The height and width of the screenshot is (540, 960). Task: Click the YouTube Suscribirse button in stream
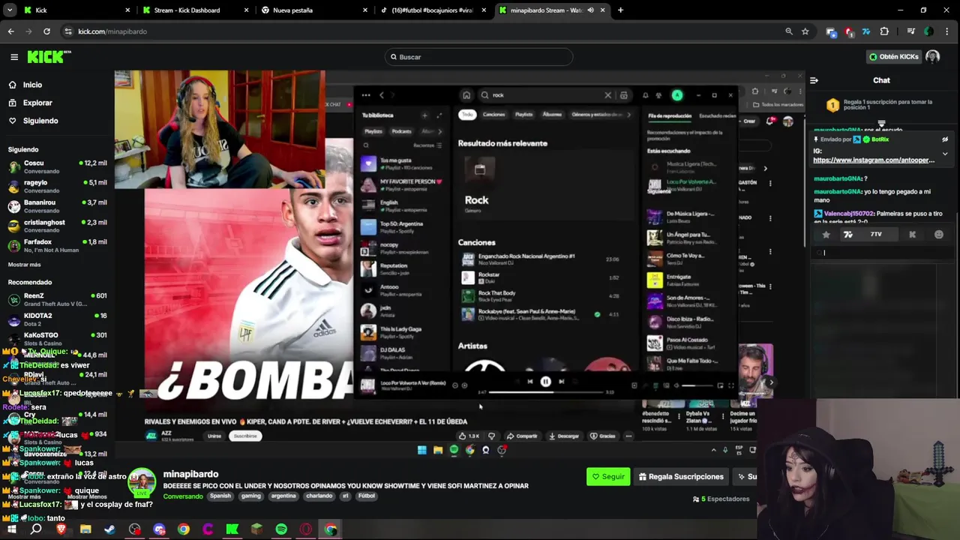[245, 436]
